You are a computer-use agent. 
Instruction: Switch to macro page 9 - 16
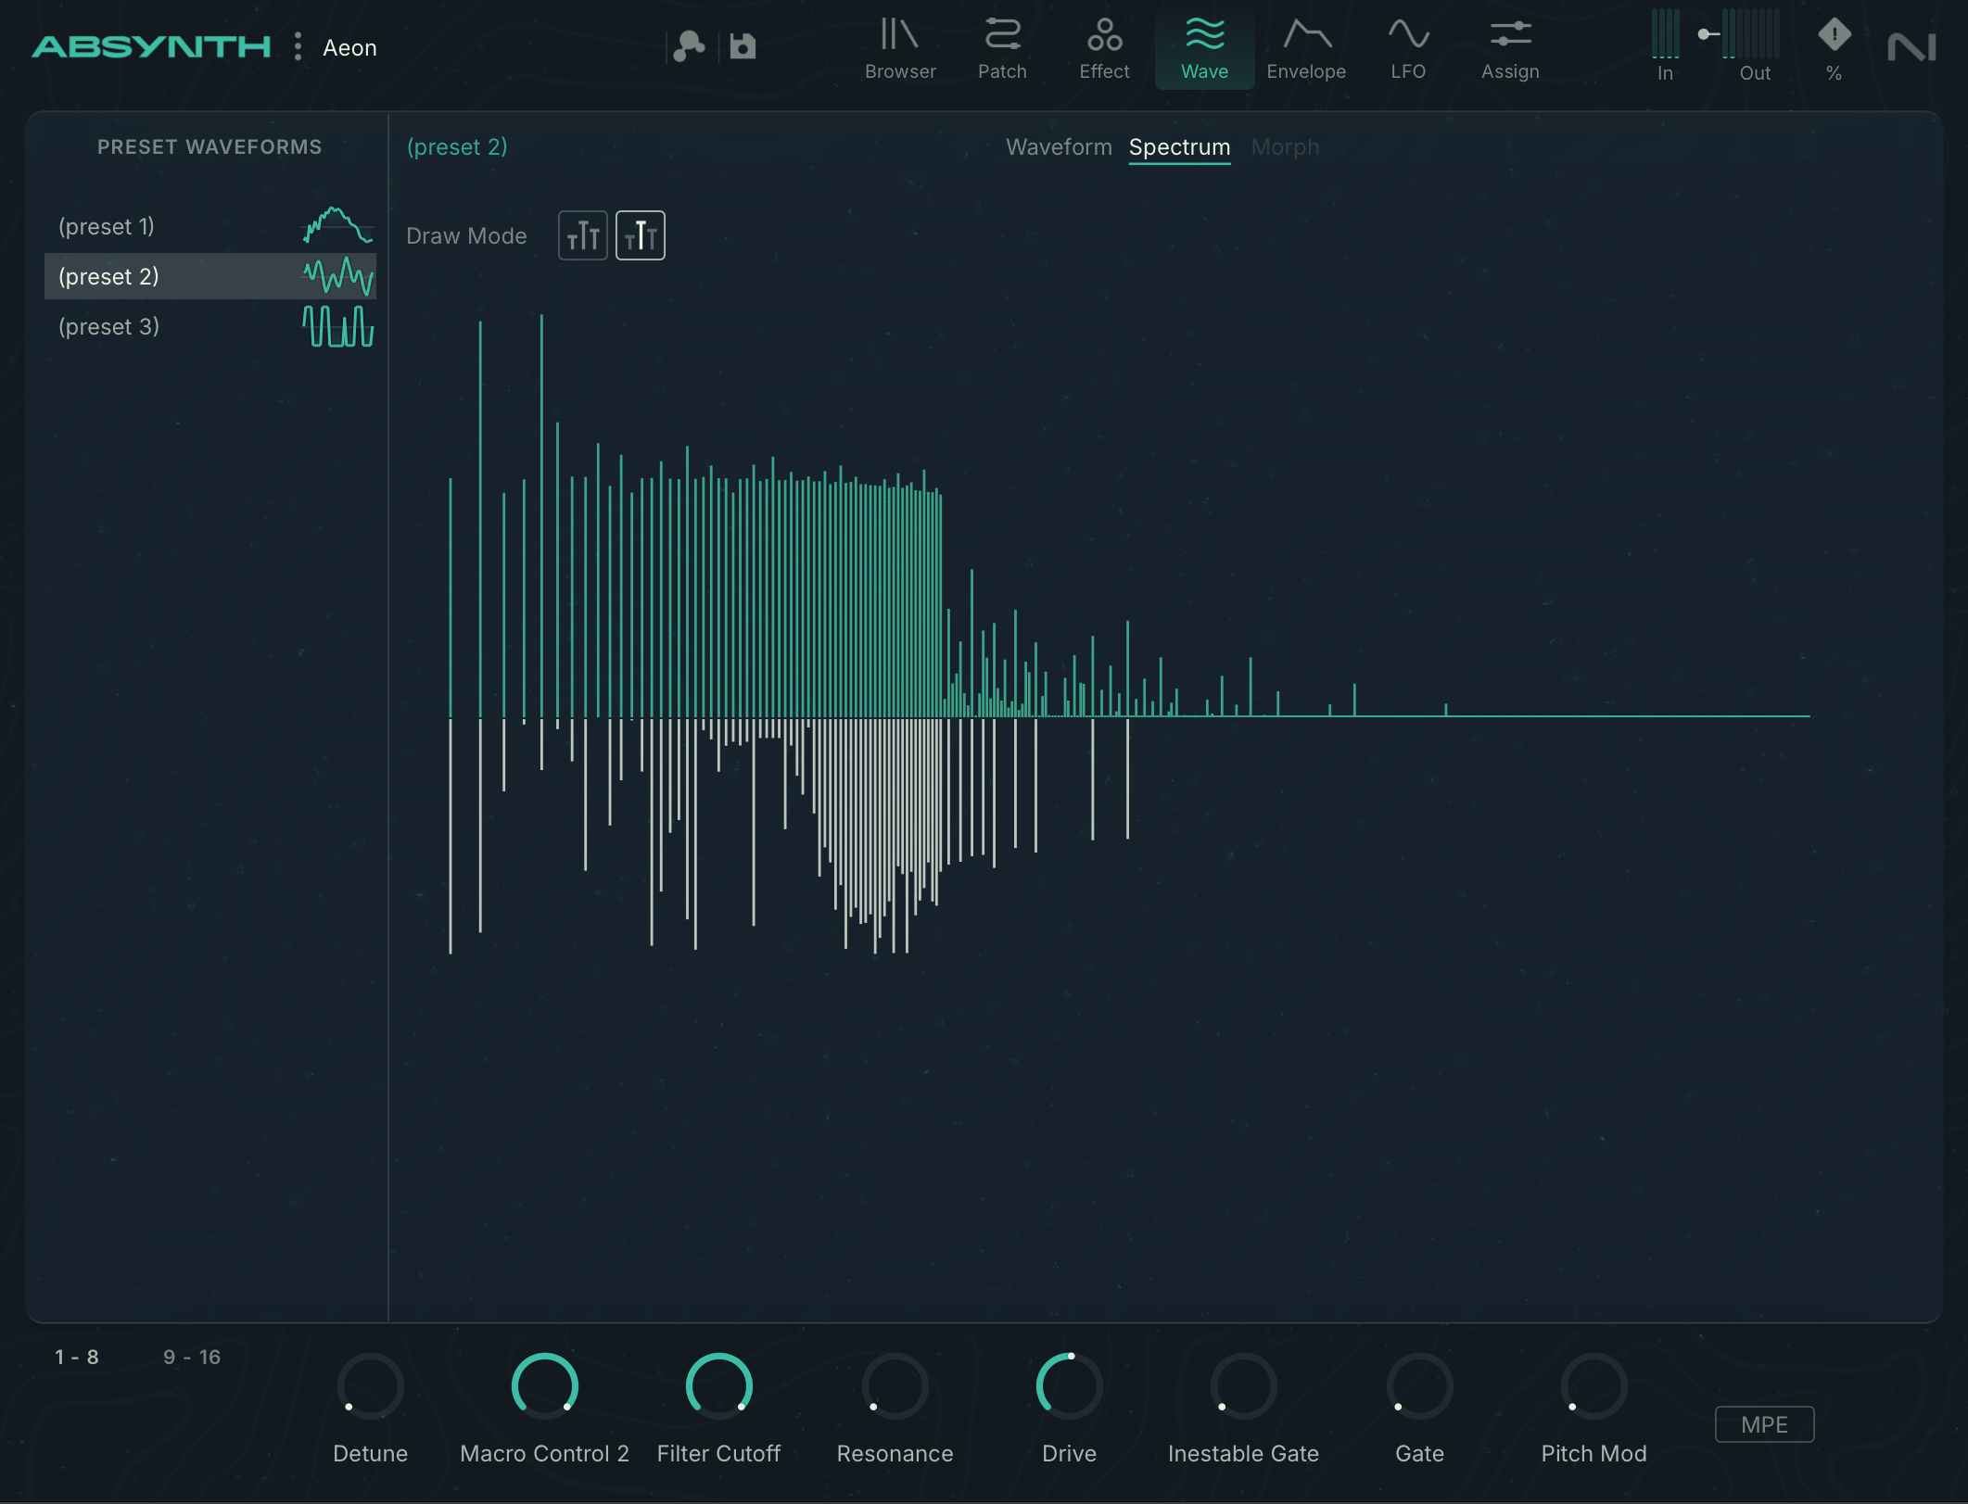192,1357
